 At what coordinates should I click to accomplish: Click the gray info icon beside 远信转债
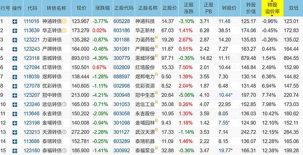tap(64, 104)
